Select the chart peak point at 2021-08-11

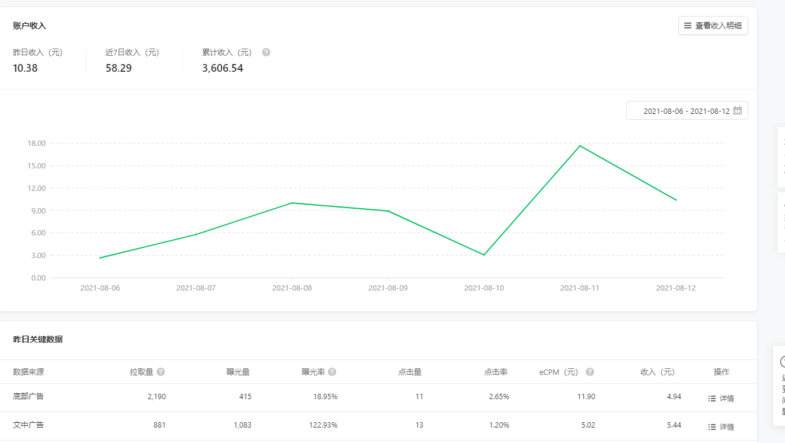coord(580,146)
